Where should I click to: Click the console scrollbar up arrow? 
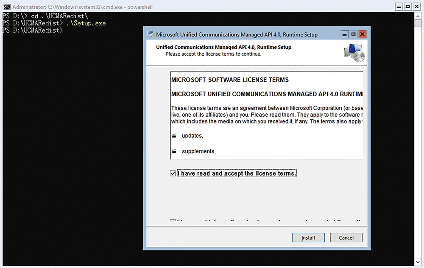pyautogui.click(x=418, y=16)
